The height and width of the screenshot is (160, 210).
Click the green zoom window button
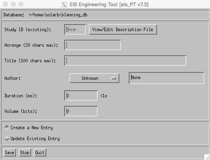coord(21,4)
